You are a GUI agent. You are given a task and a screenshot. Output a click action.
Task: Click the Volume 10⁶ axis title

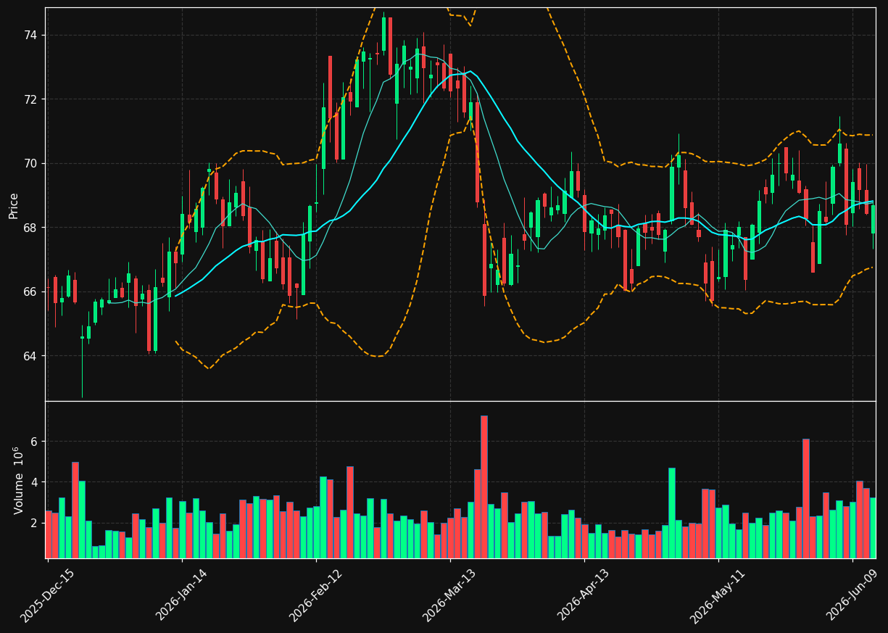(x=19, y=480)
